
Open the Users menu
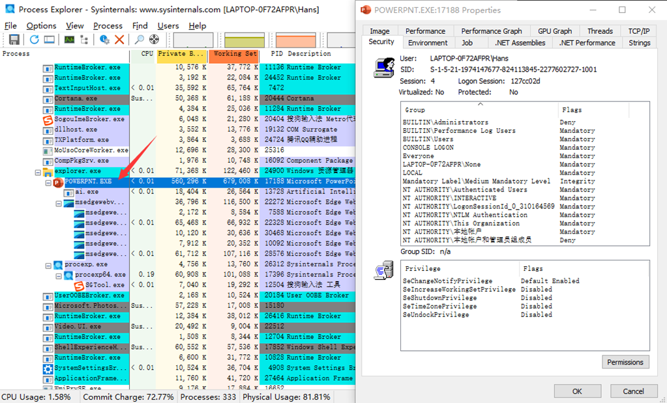point(168,26)
